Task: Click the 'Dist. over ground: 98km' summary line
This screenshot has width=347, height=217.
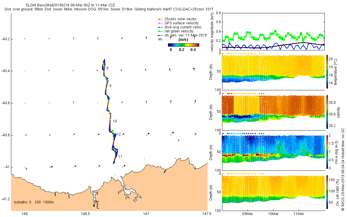Action: click(x=109, y=9)
